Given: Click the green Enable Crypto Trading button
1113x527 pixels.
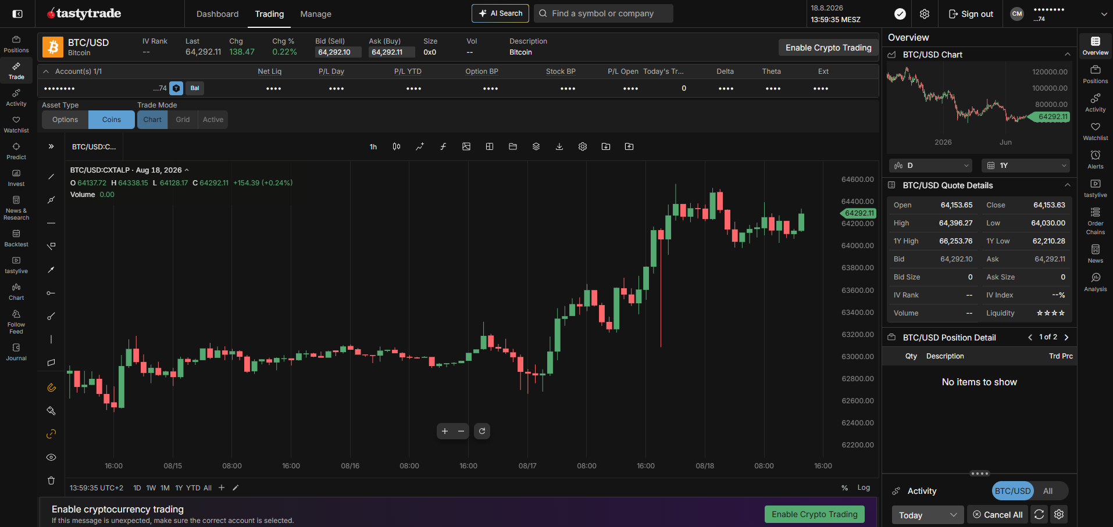Looking at the screenshot, I should pos(814,514).
